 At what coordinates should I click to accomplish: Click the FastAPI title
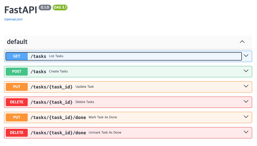pyautogui.click(x=21, y=10)
